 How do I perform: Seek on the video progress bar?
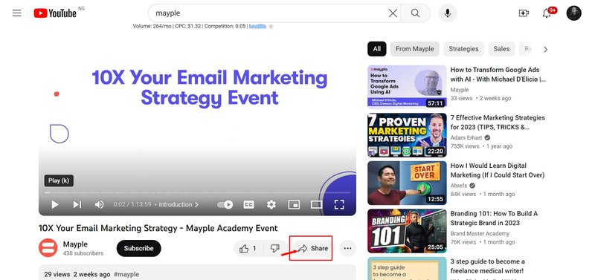pos(197,193)
